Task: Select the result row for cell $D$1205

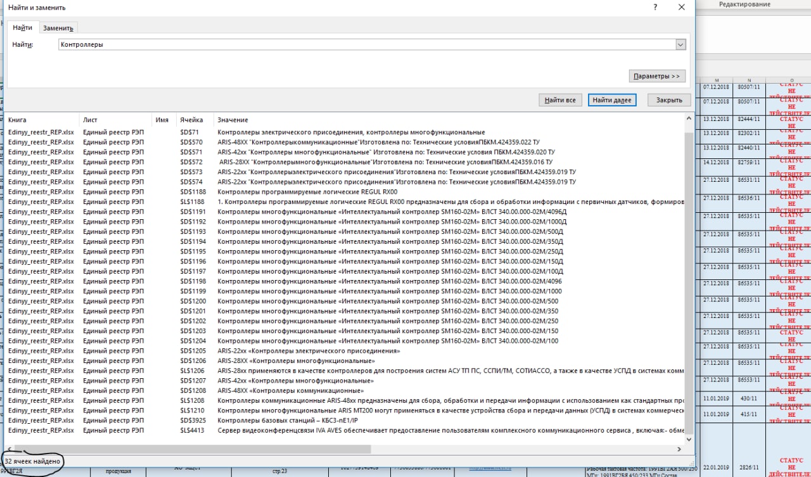Action: tap(345, 351)
